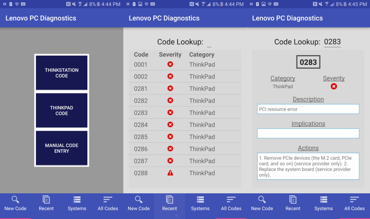Tap Recent documents icon in left screen

[x=46, y=199]
